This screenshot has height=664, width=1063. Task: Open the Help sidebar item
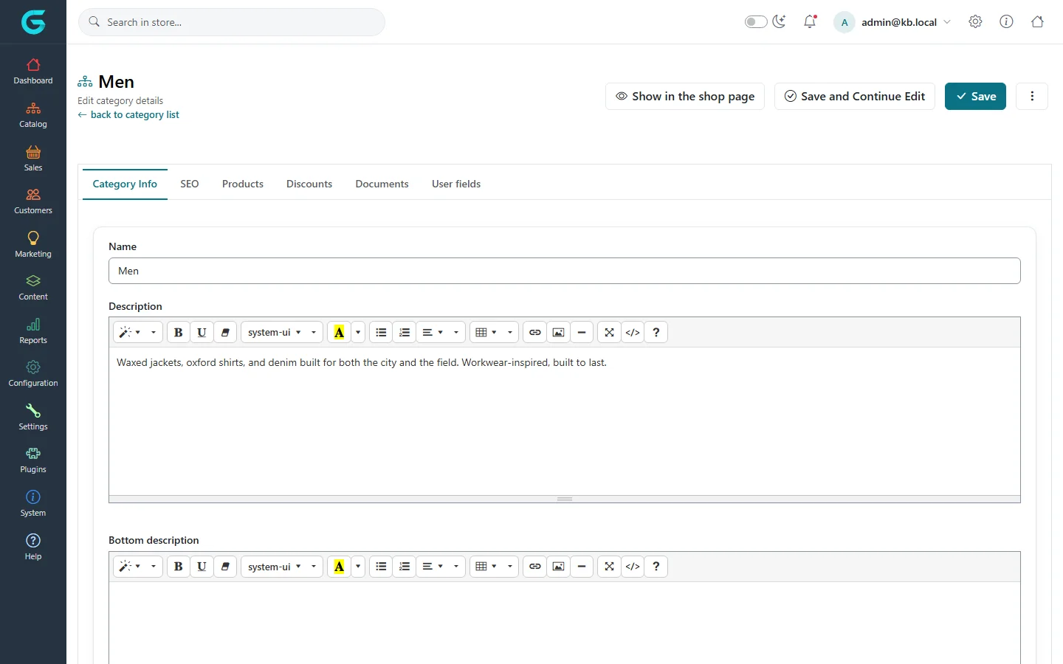(x=33, y=547)
